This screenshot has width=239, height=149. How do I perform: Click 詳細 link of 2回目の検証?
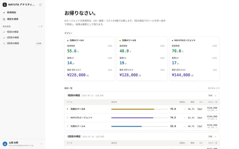click(x=210, y=136)
